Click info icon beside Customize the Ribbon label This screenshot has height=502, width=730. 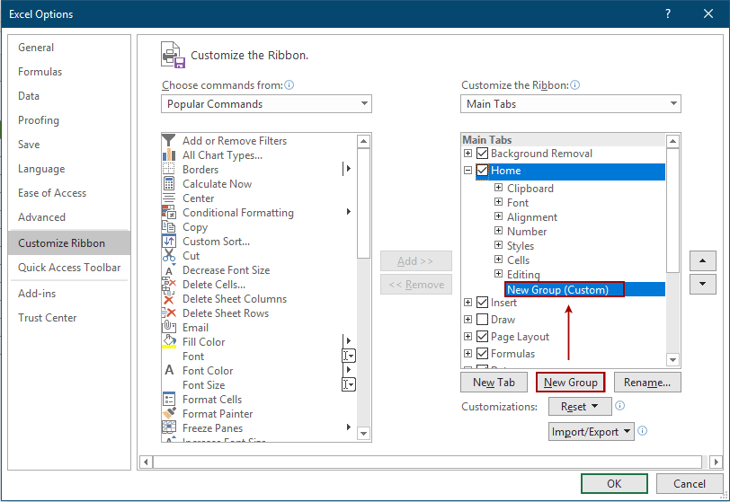click(x=575, y=85)
